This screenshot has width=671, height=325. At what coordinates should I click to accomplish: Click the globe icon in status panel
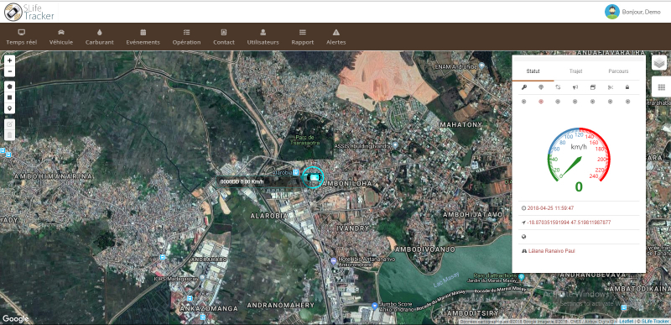(523, 237)
